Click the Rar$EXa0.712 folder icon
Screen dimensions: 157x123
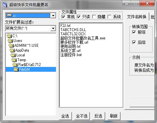[15, 64]
